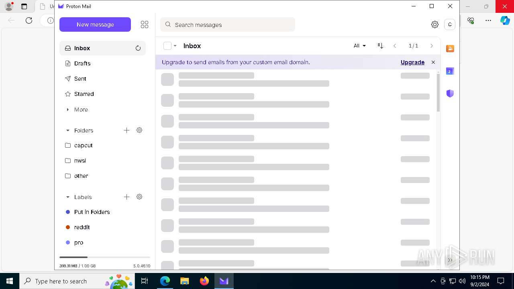The image size is (514, 289).
Task: Open the Contacts side panel icon
Action: click(450, 49)
